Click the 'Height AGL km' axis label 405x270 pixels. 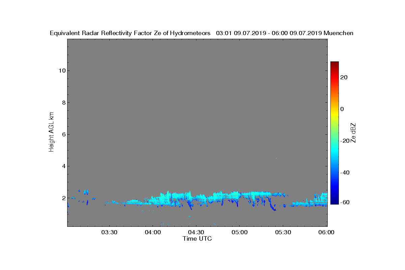point(51,132)
